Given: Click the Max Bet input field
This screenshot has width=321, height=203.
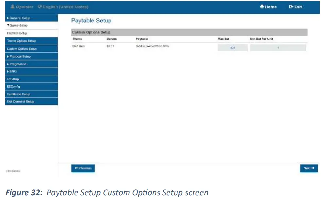Looking at the screenshot, I should pos(232,48).
